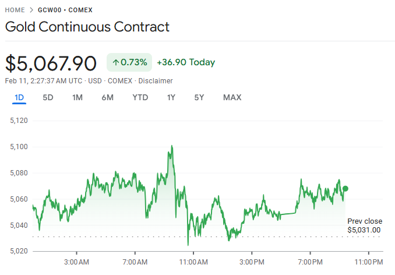Viewport: 395px width, 275px height.
Task: Click the green up-arrow icon beside 0.73%
Action: 115,62
